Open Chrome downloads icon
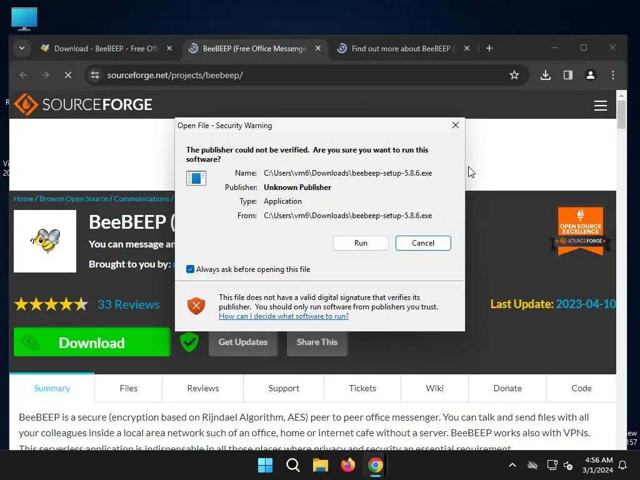640x480 pixels. coord(545,75)
